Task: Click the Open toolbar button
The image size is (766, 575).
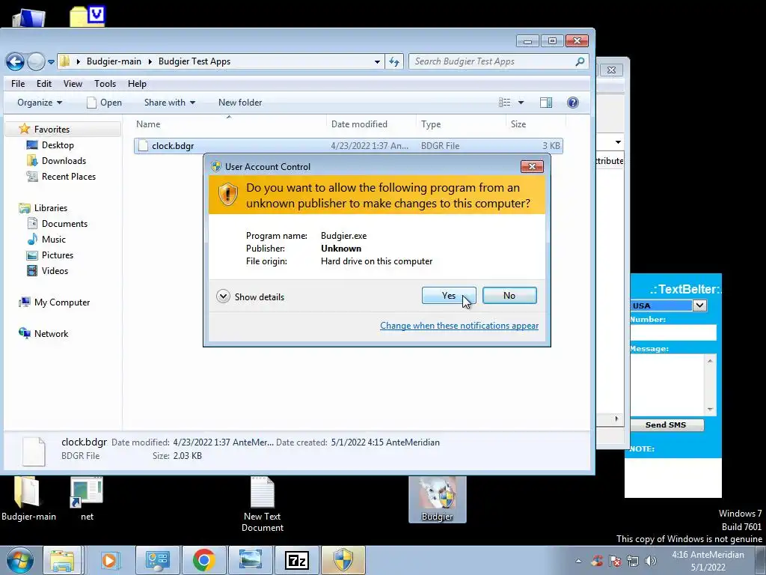Action: 104,103
